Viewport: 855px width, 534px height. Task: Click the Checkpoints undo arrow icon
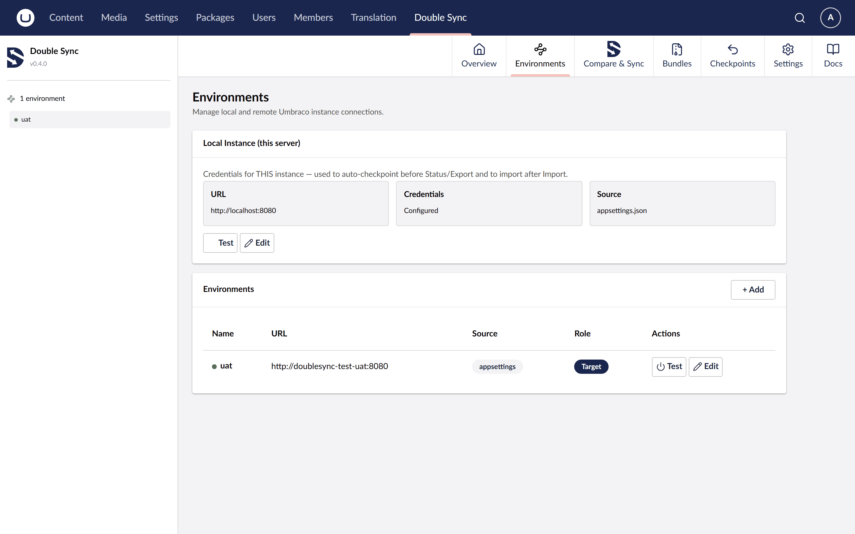[x=733, y=50]
